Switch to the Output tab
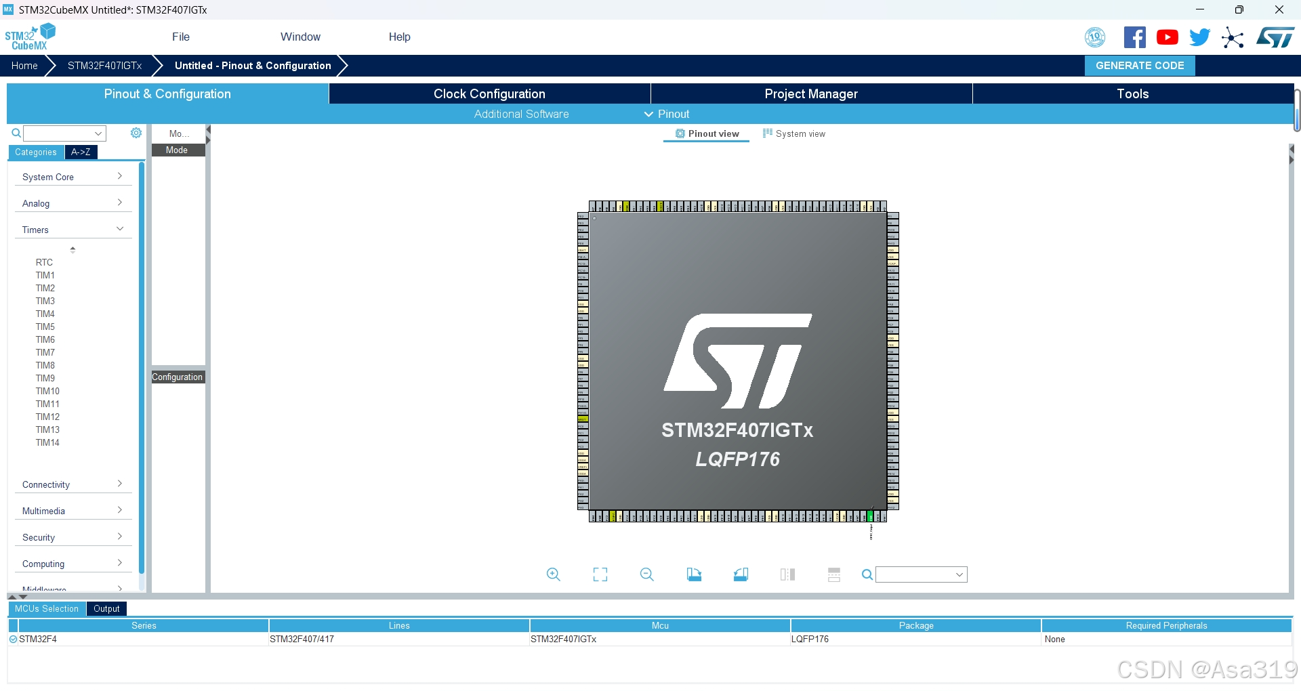Viewport: 1301px width, 691px height. pos(106,608)
